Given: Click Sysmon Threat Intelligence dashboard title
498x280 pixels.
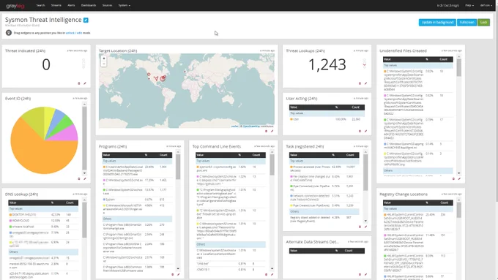Looking at the screenshot, I should point(43,20).
